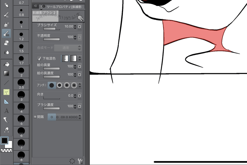Select the Correct line tool
Viewport: 247px width, 165px height.
pos(6,120)
